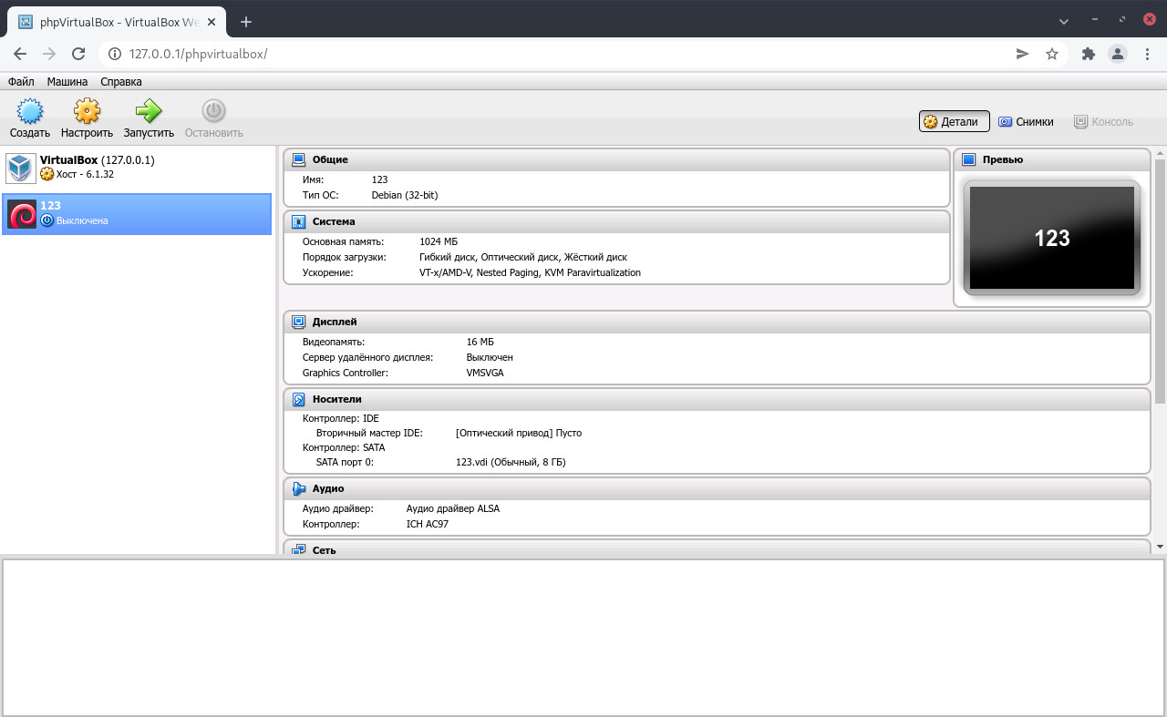
Task: Click the gear icon beside Хост - 6.1.32
Action: click(x=47, y=174)
